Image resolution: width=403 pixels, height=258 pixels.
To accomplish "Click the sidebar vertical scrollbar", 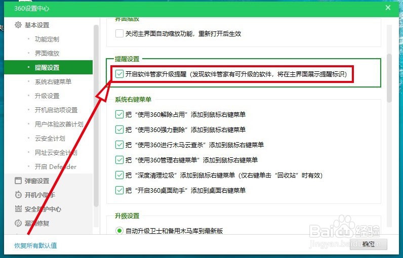I will [x=96, y=115].
